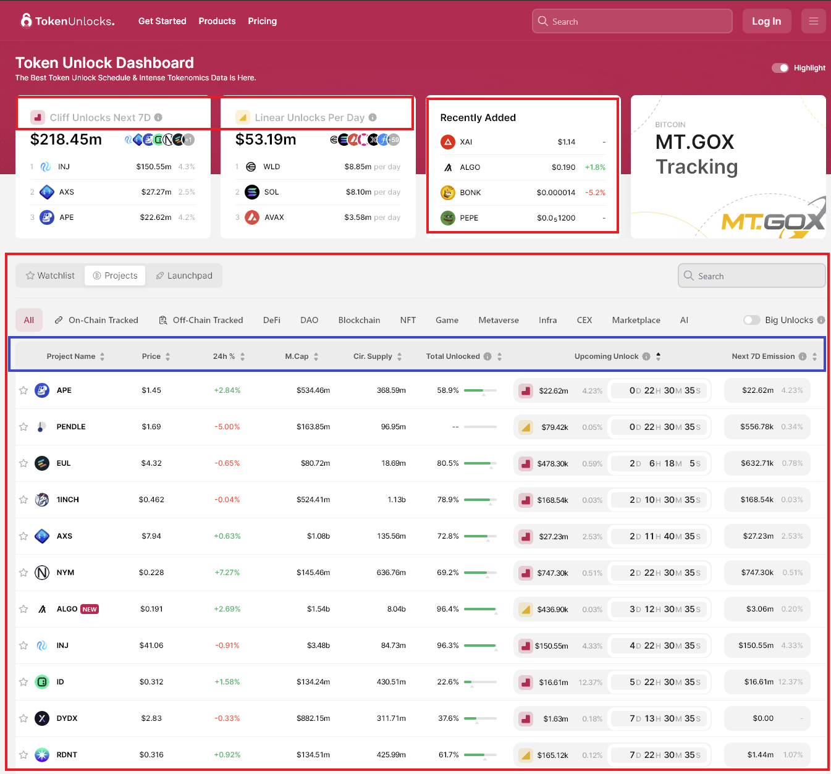Click linear unlock icon in PENDLE row
This screenshot has height=774, width=831.
pos(526,427)
